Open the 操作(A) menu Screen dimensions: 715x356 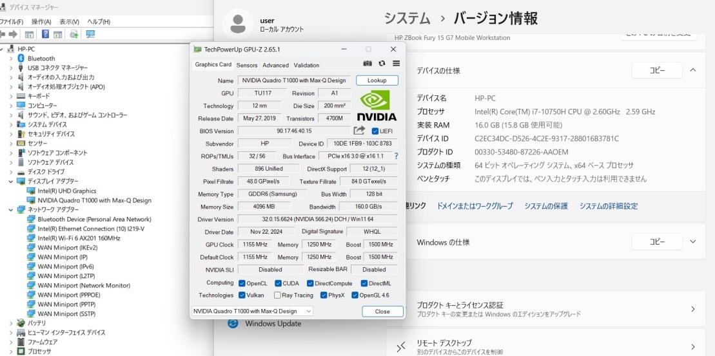41,21
